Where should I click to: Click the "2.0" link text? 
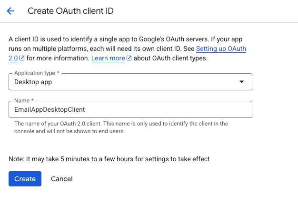click(13, 58)
